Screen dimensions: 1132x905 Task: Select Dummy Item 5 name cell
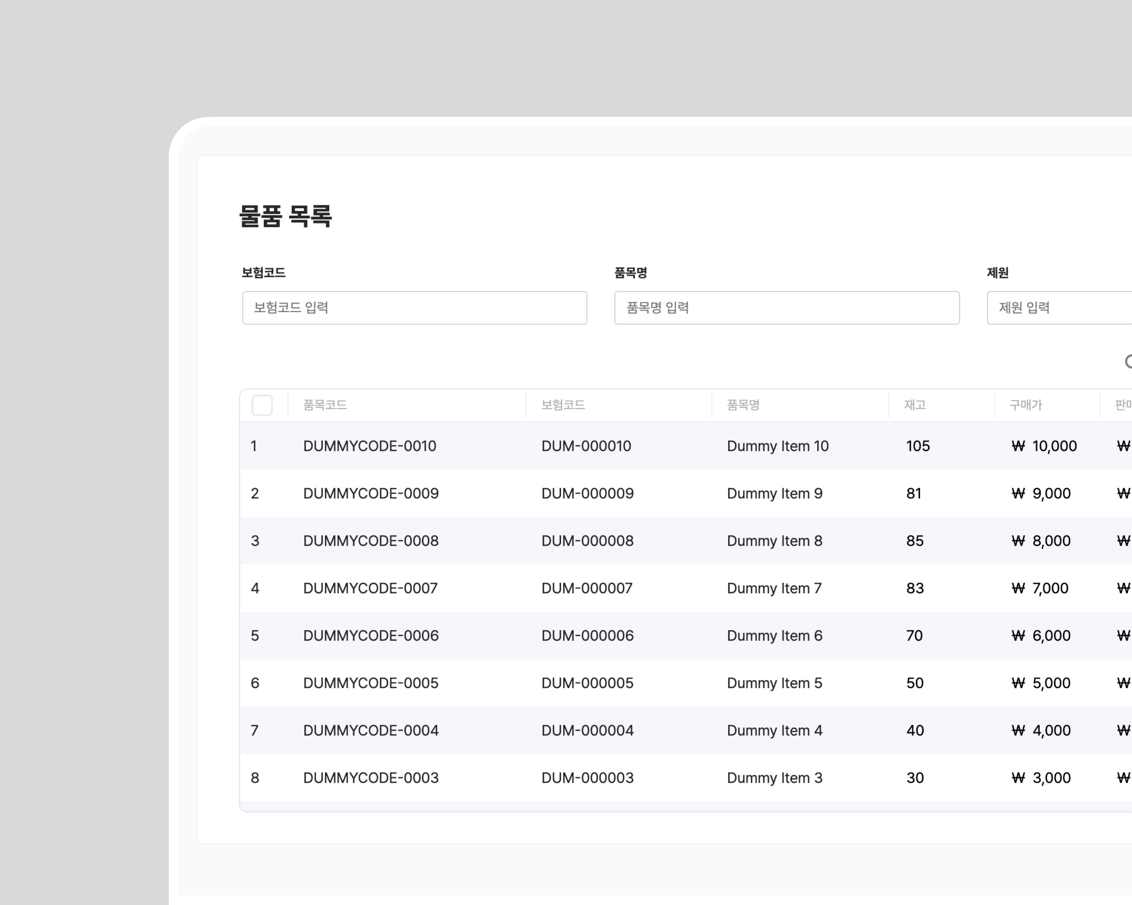(x=774, y=683)
